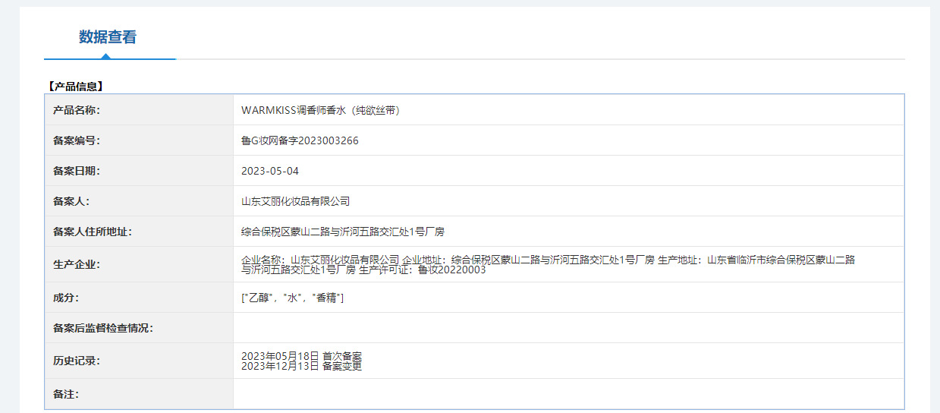Select registrant name 山东艾丽化妆品有限公司 in 备案人 row
The height and width of the screenshot is (413, 940).
click(x=295, y=201)
